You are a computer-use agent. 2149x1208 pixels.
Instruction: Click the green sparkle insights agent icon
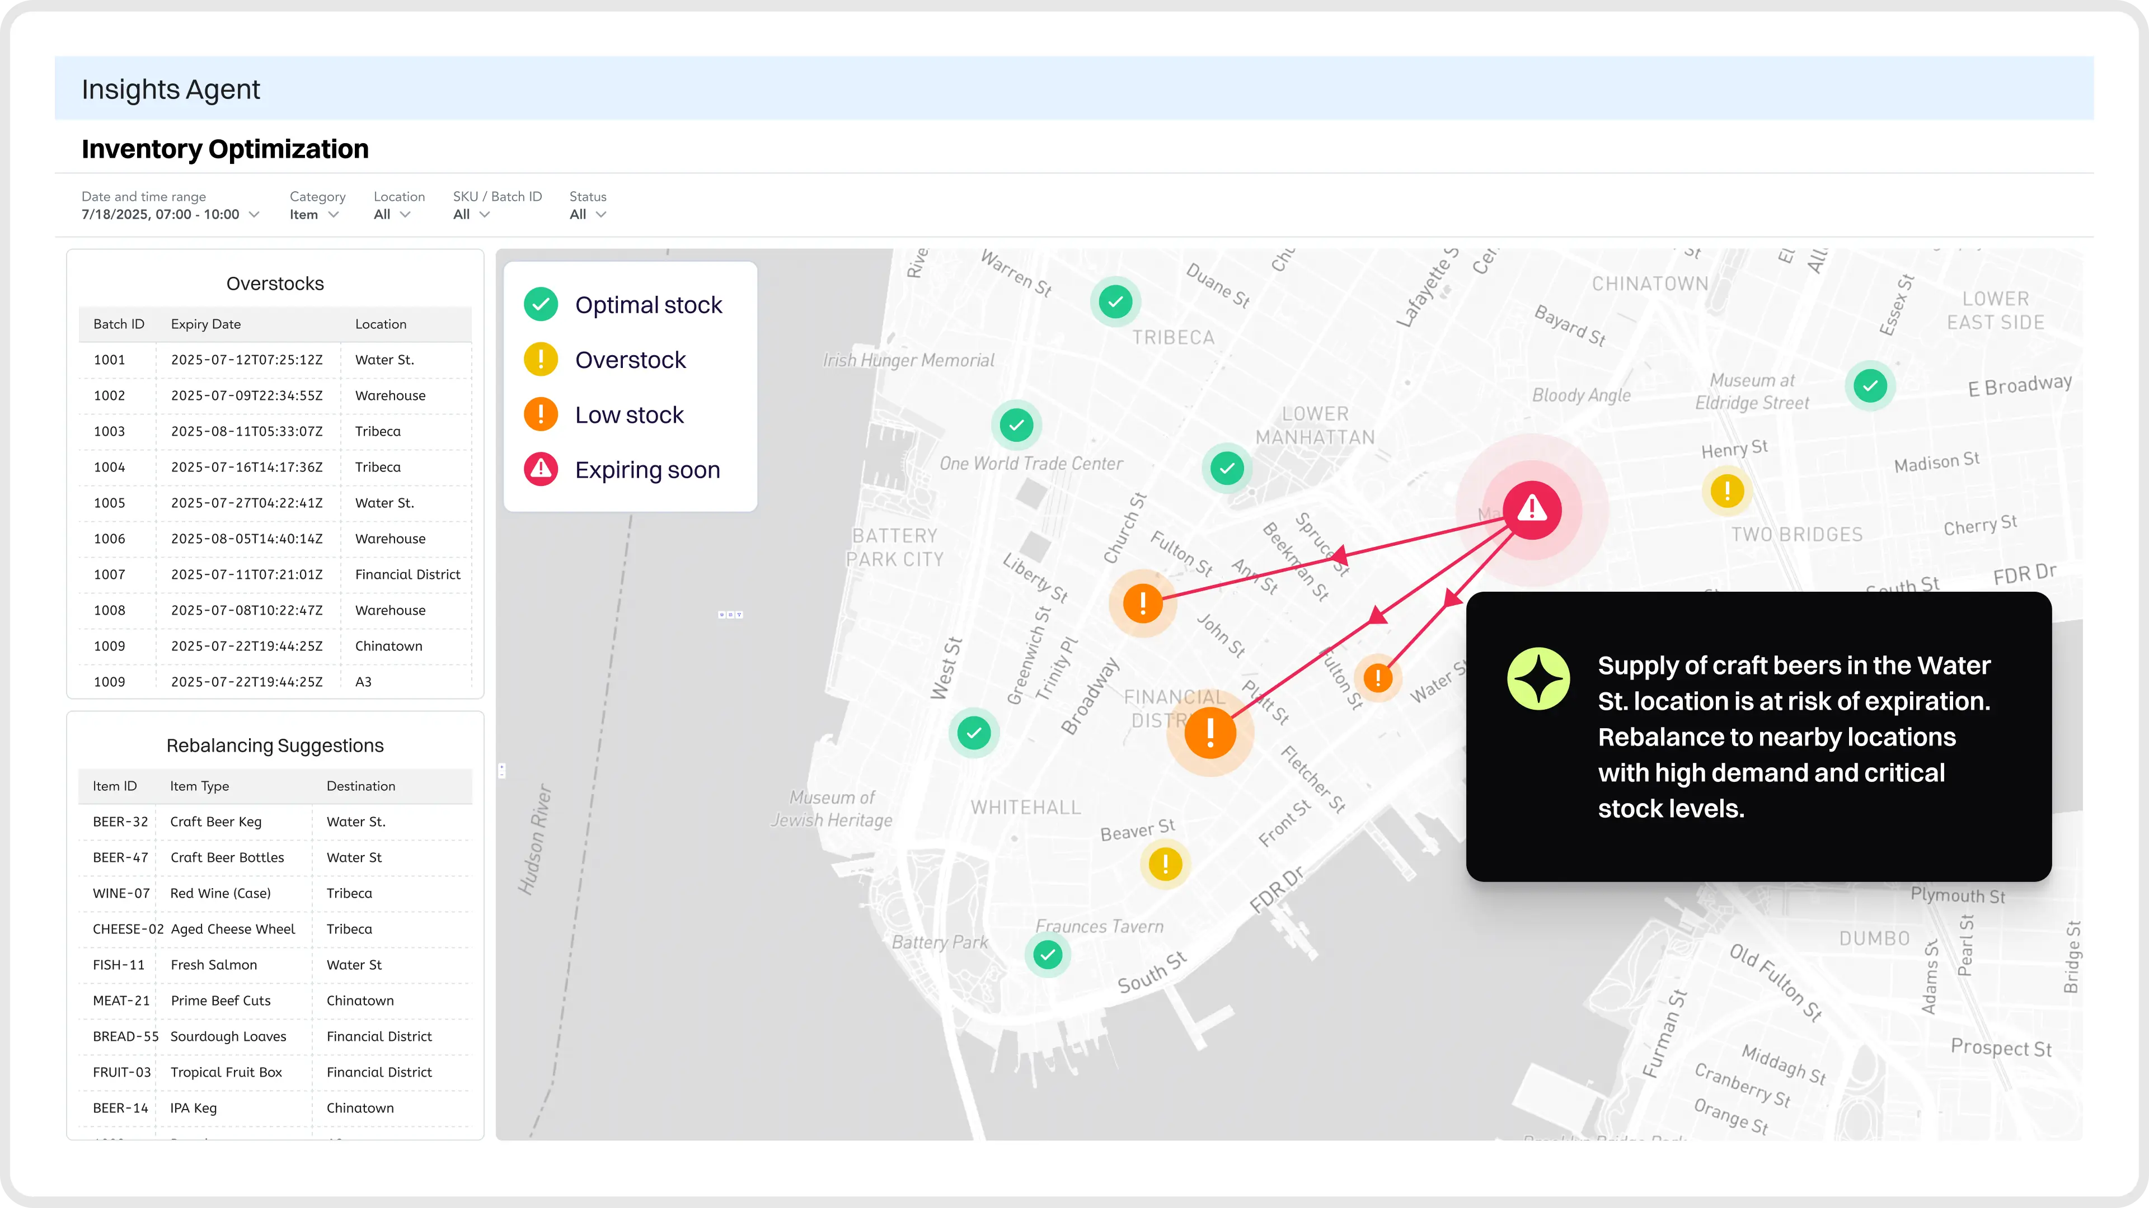1538,678
